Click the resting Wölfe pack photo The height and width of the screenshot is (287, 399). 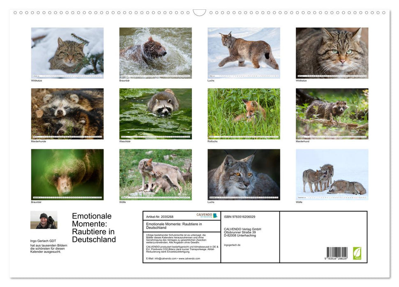coord(332,175)
